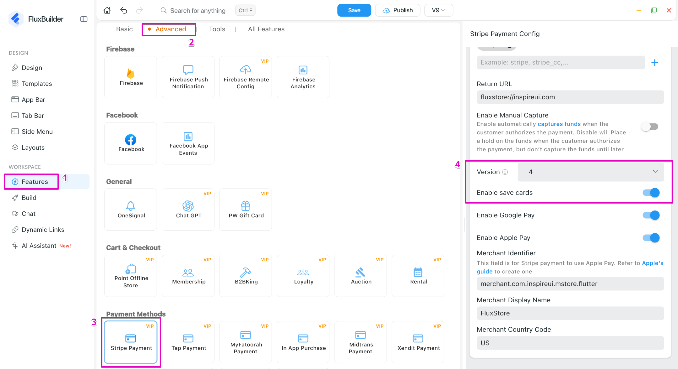Open Rental feature card
The image size is (678, 369).
[x=418, y=276]
